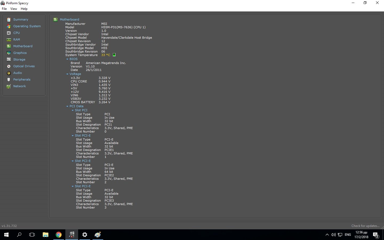The height and width of the screenshot is (240, 384).
Task: Open Task View on the taskbar
Action: (32, 235)
